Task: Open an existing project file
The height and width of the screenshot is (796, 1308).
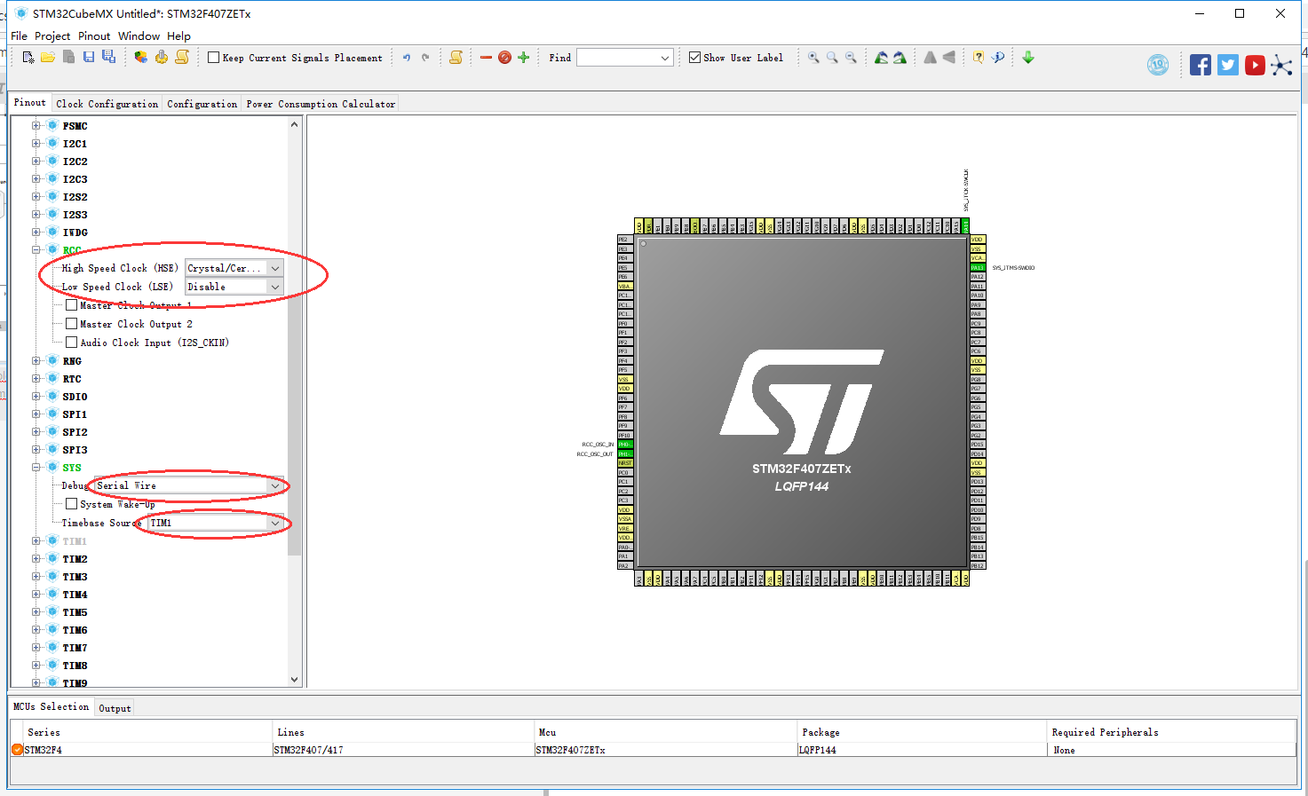Action: click(49, 57)
